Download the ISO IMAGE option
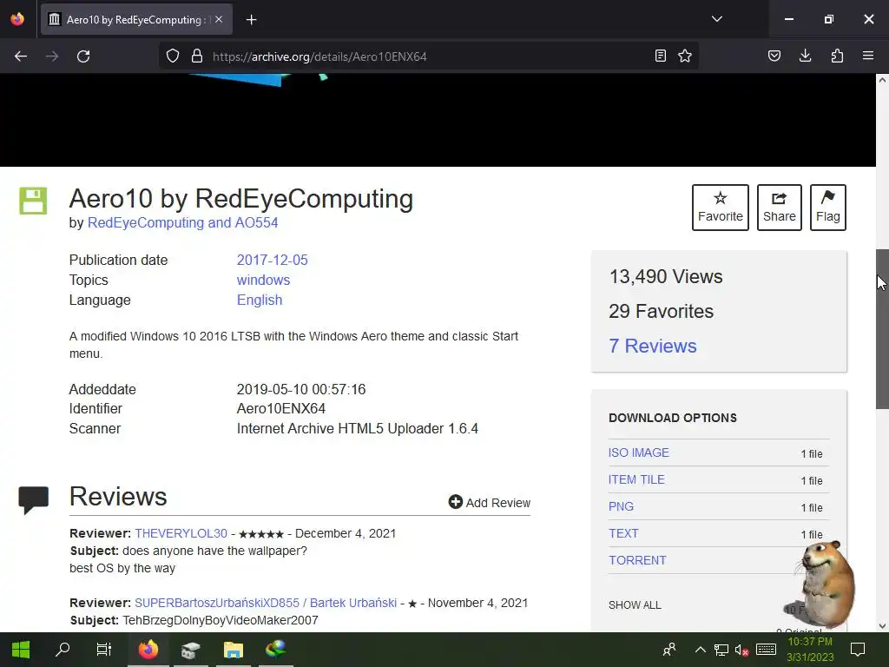This screenshot has height=667, width=889. click(638, 452)
